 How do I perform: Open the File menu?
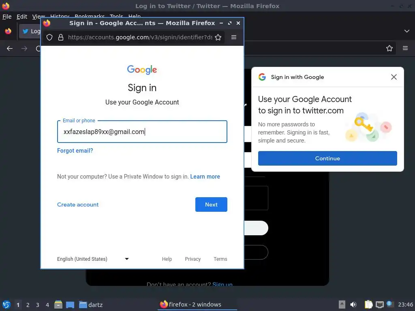pyautogui.click(x=7, y=17)
